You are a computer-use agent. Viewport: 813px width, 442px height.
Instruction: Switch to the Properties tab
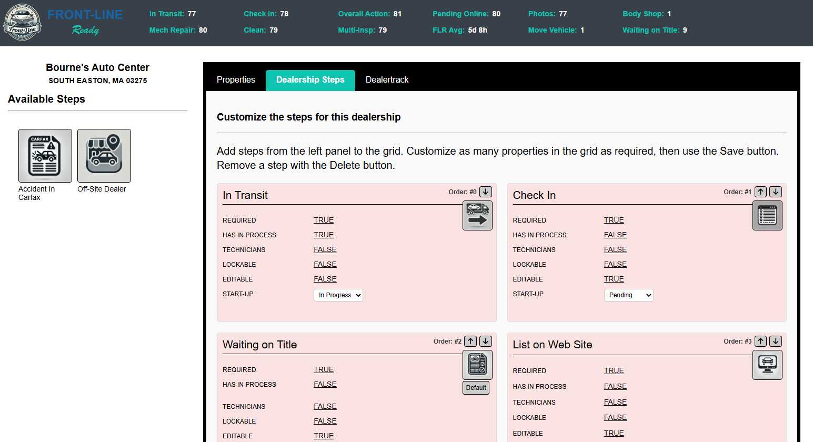[236, 80]
